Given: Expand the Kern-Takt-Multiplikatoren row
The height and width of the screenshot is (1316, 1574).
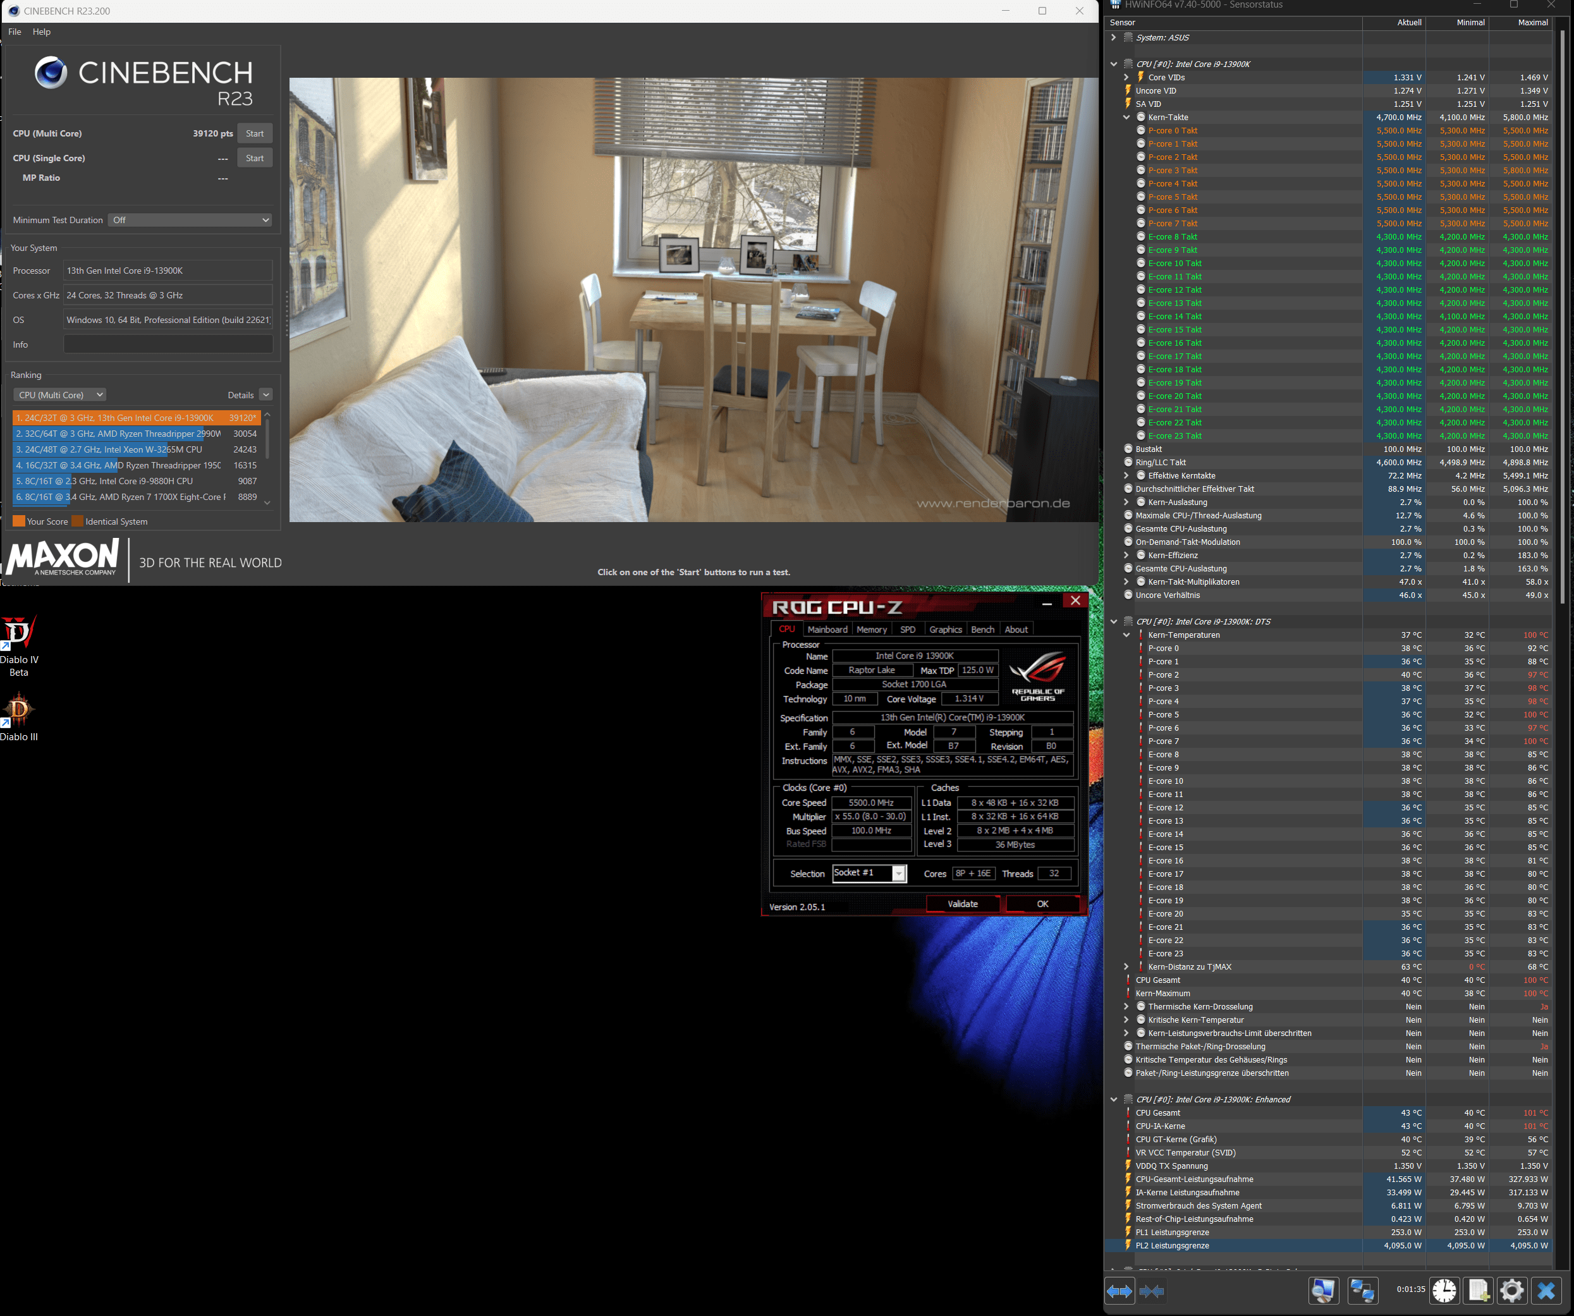Looking at the screenshot, I should (1126, 582).
